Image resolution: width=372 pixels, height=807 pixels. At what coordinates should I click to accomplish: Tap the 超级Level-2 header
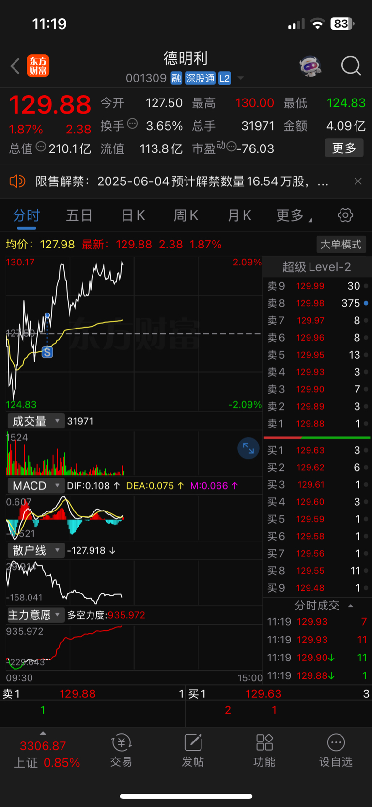pos(317,267)
